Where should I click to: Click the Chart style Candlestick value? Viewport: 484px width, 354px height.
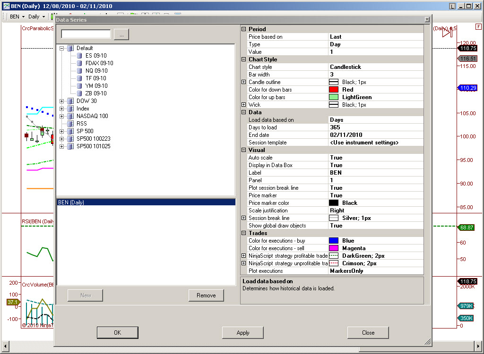click(x=376, y=67)
